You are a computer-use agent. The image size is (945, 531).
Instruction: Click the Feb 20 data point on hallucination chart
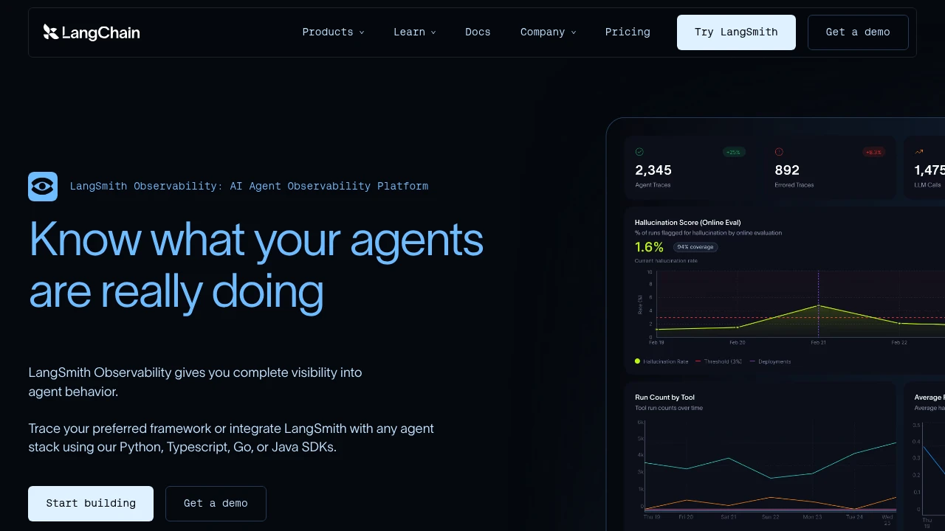click(738, 327)
